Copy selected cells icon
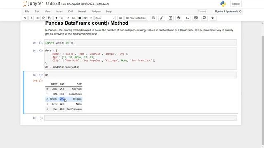This screenshot has width=264, height=148. [x=44, y=18]
